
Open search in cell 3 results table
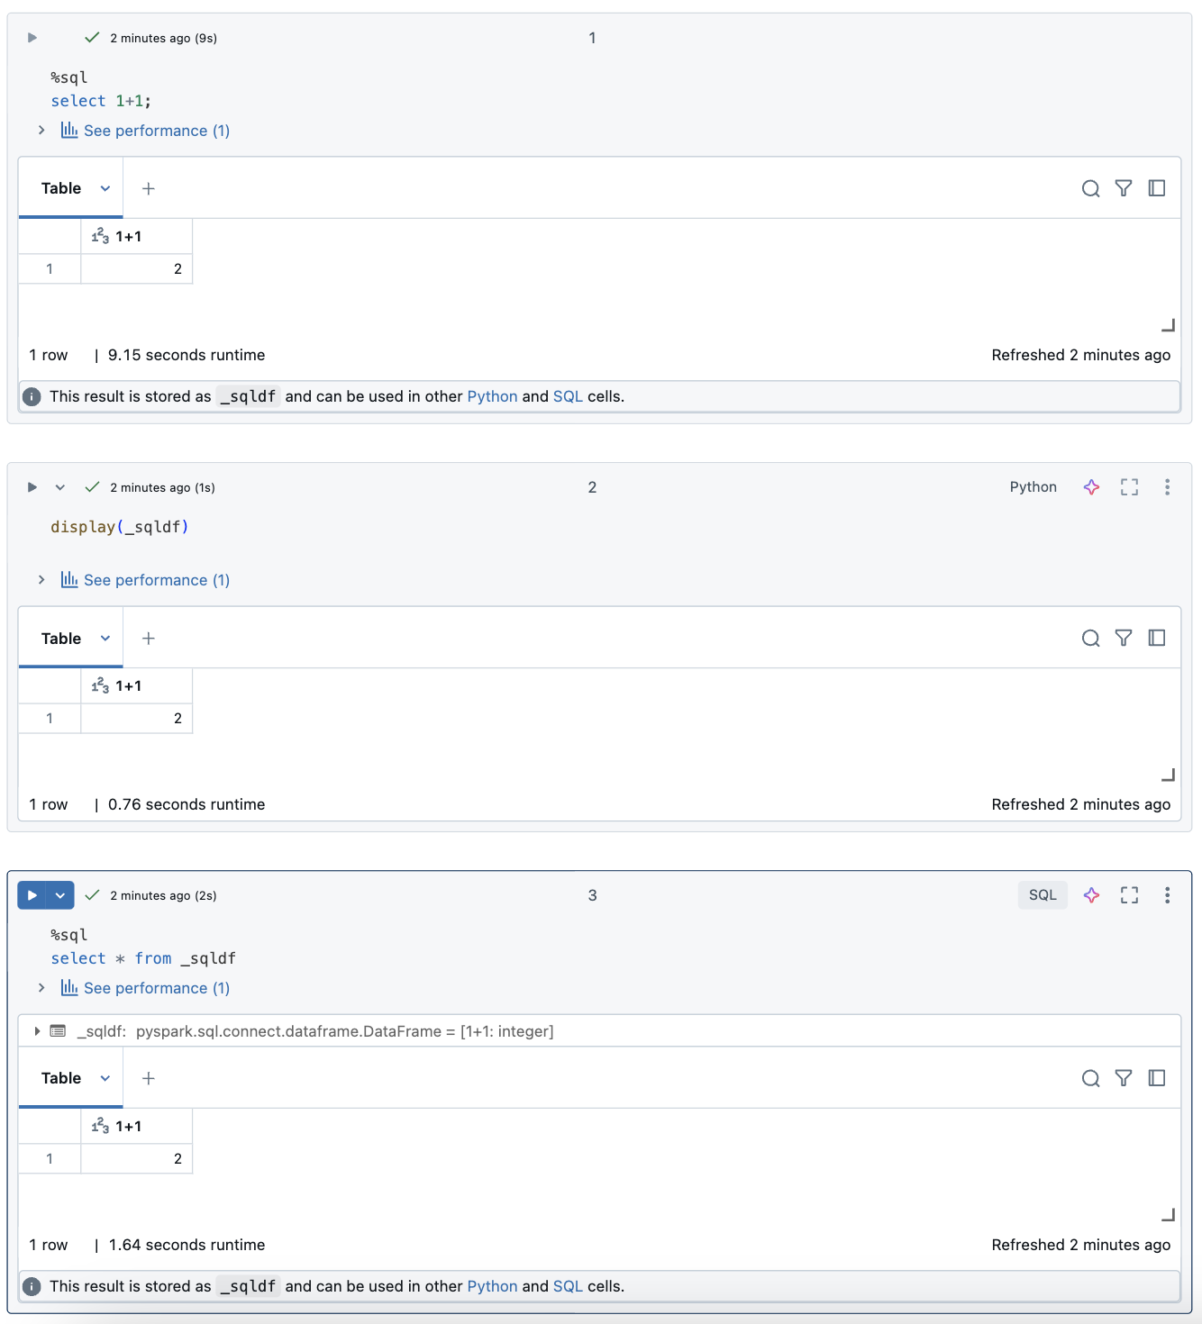(1091, 1078)
